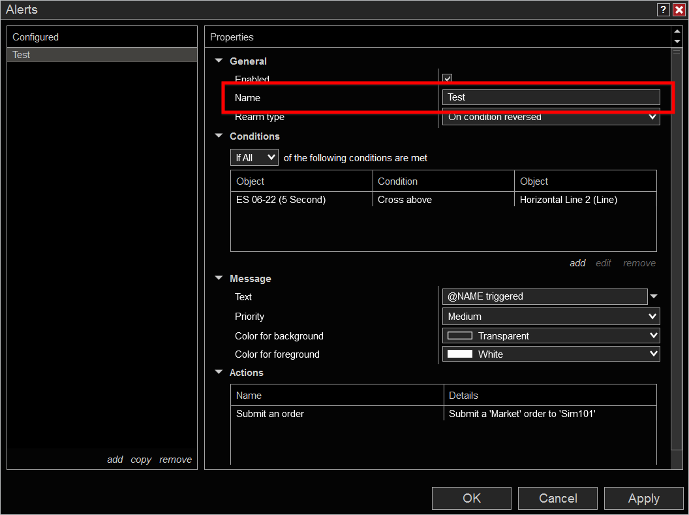The width and height of the screenshot is (689, 515).
Task: Click copy in the Configured panel
Action: tap(141, 460)
